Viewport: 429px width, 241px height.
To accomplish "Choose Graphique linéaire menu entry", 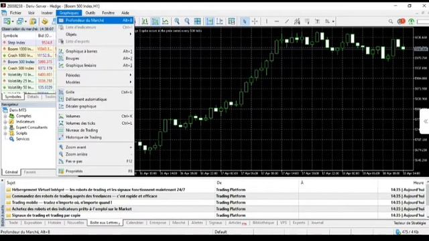I will click(x=95, y=66).
